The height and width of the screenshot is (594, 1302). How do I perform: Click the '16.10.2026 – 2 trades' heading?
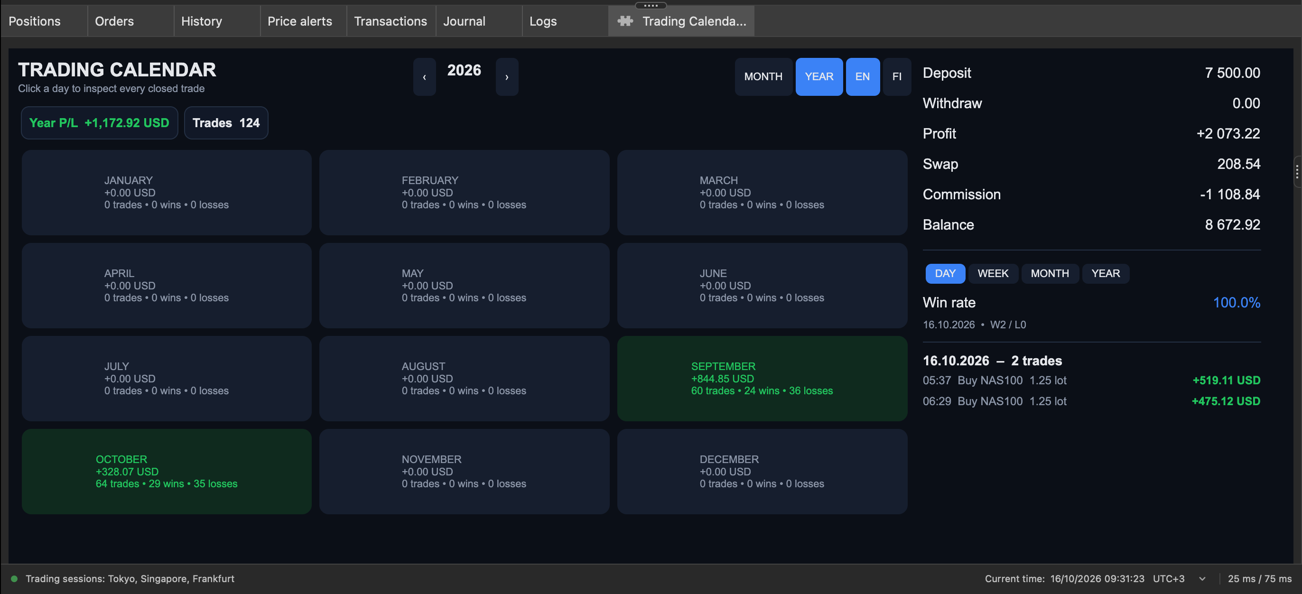pyautogui.click(x=992, y=361)
